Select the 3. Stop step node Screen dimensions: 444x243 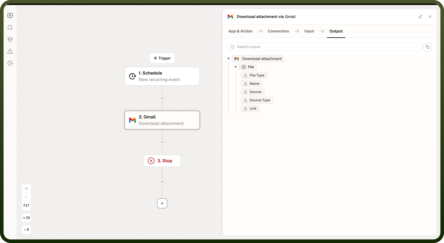(x=162, y=161)
